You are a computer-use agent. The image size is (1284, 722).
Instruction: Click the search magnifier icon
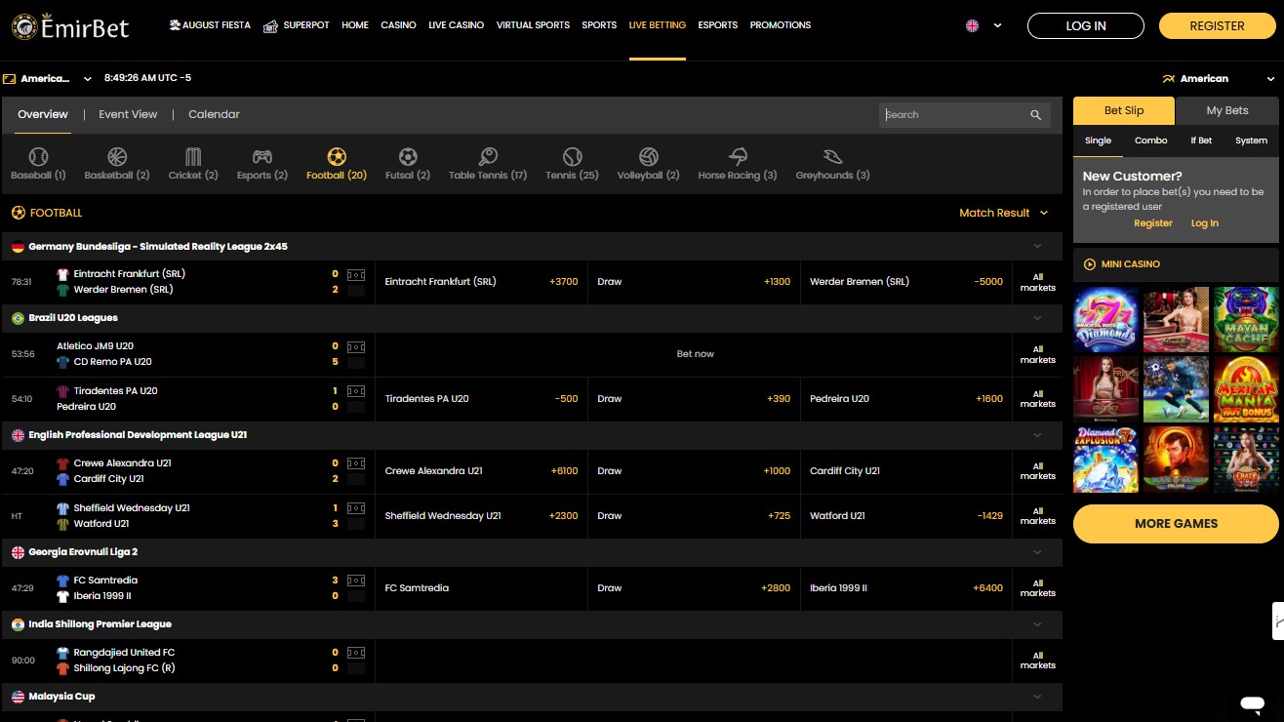[x=1036, y=115]
